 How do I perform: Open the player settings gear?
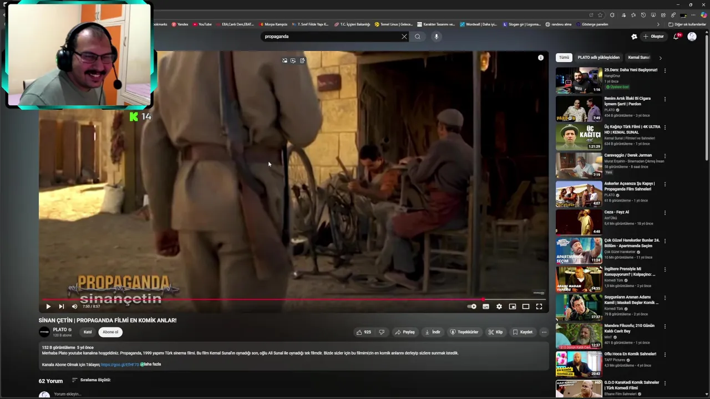pyautogui.click(x=499, y=306)
